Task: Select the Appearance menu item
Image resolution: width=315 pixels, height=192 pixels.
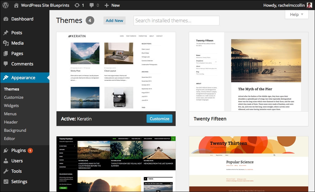Action: coord(25,78)
